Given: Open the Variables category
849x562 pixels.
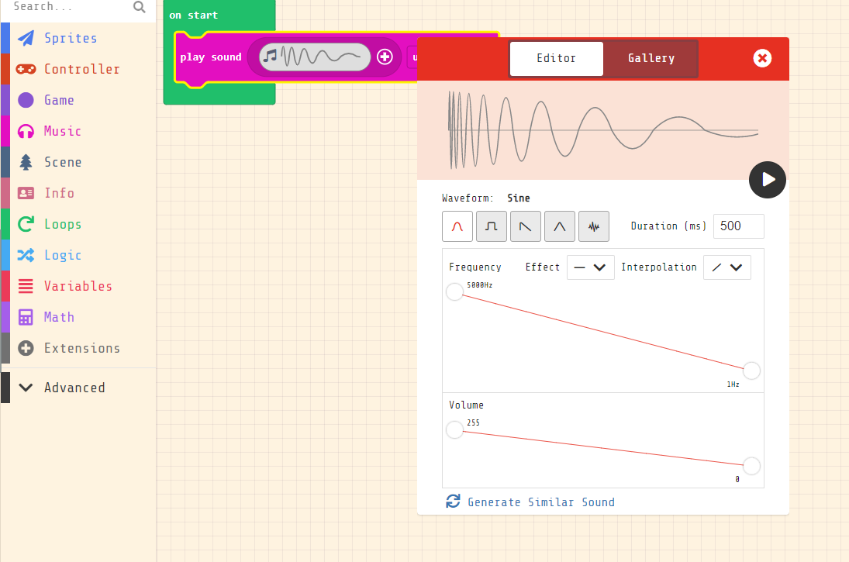Looking at the screenshot, I should point(78,286).
